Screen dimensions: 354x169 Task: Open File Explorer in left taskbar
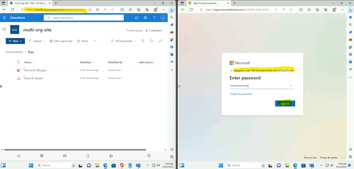(97, 165)
